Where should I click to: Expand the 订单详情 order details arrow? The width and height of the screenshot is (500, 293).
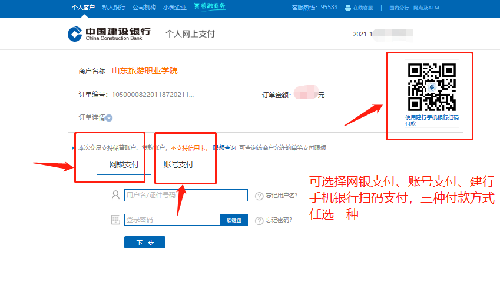pyautogui.click(x=109, y=118)
